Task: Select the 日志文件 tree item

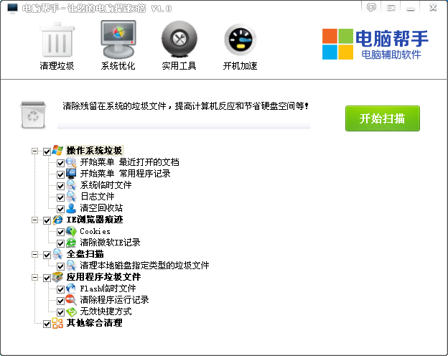Action: 97,197
